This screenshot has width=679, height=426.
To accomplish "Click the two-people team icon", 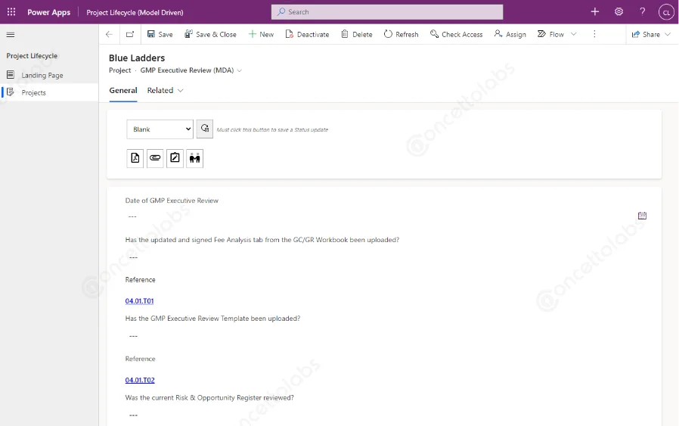I will (x=195, y=158).
